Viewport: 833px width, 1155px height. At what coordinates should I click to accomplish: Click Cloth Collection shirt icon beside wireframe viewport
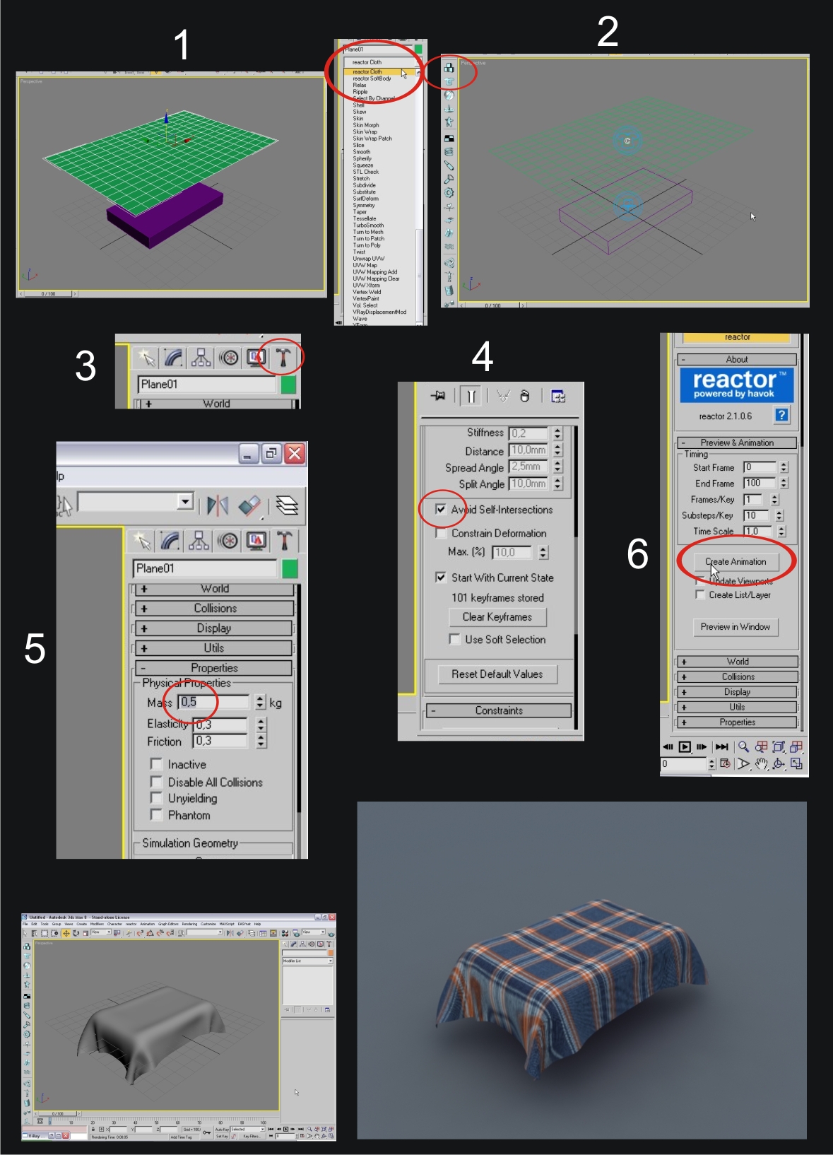[449, 81]
